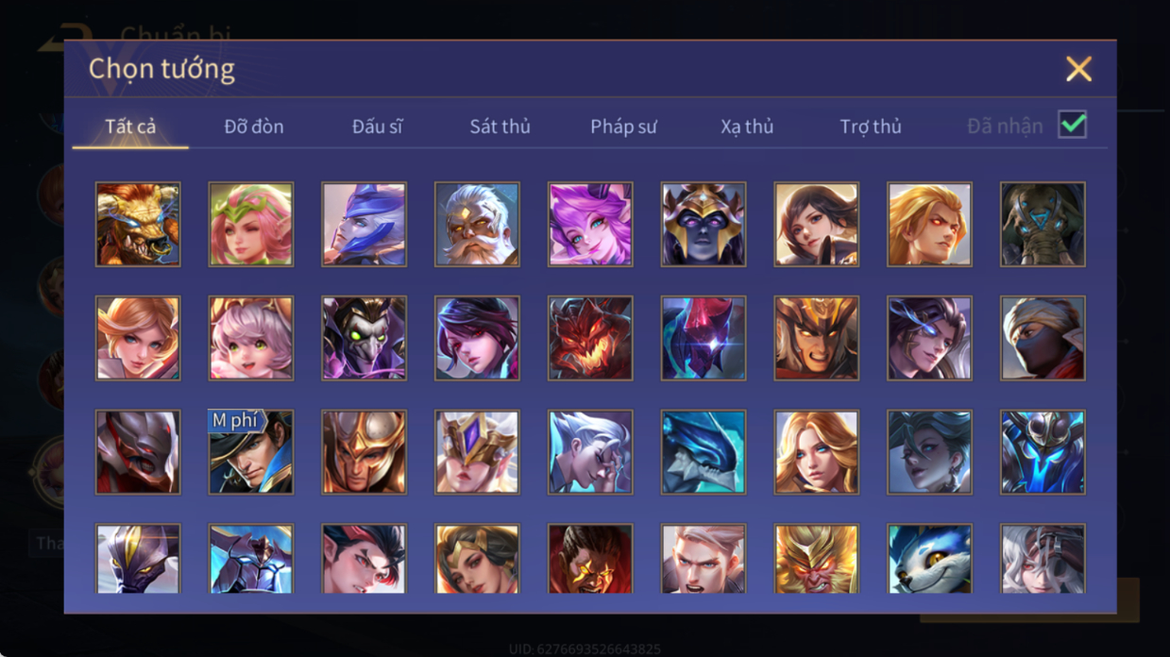Select the golden lion beast hero portrait
Screen dimensions: 1170x657
138,225
